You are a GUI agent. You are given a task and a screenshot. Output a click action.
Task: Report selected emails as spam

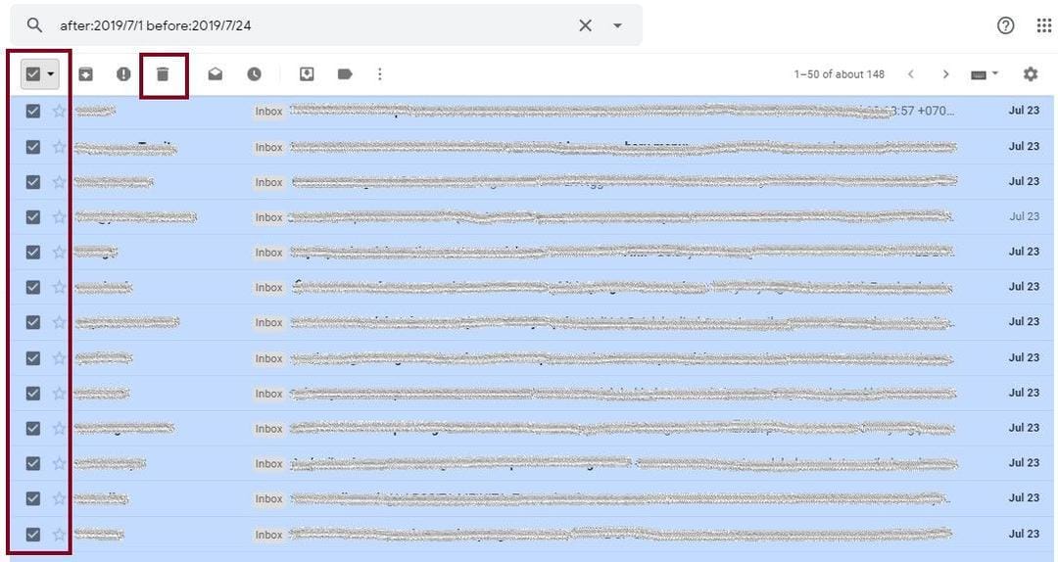coord(123,74)
